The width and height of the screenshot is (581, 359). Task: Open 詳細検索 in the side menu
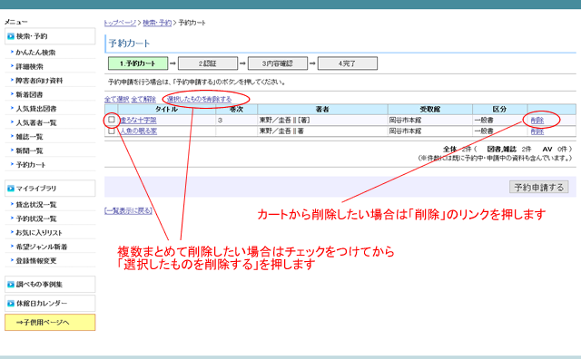30,66
